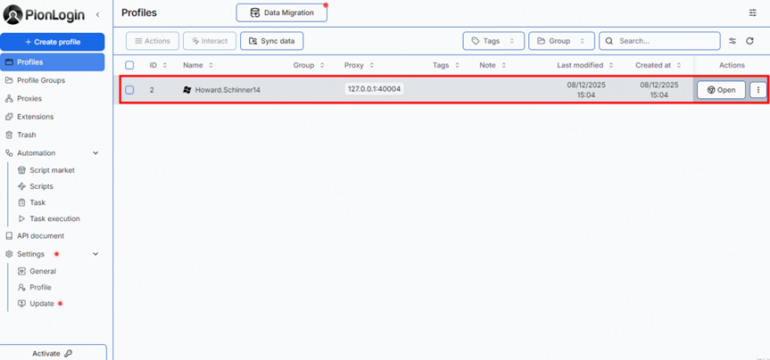Open the Trash section in sidebar

click(x=27, y=135)
